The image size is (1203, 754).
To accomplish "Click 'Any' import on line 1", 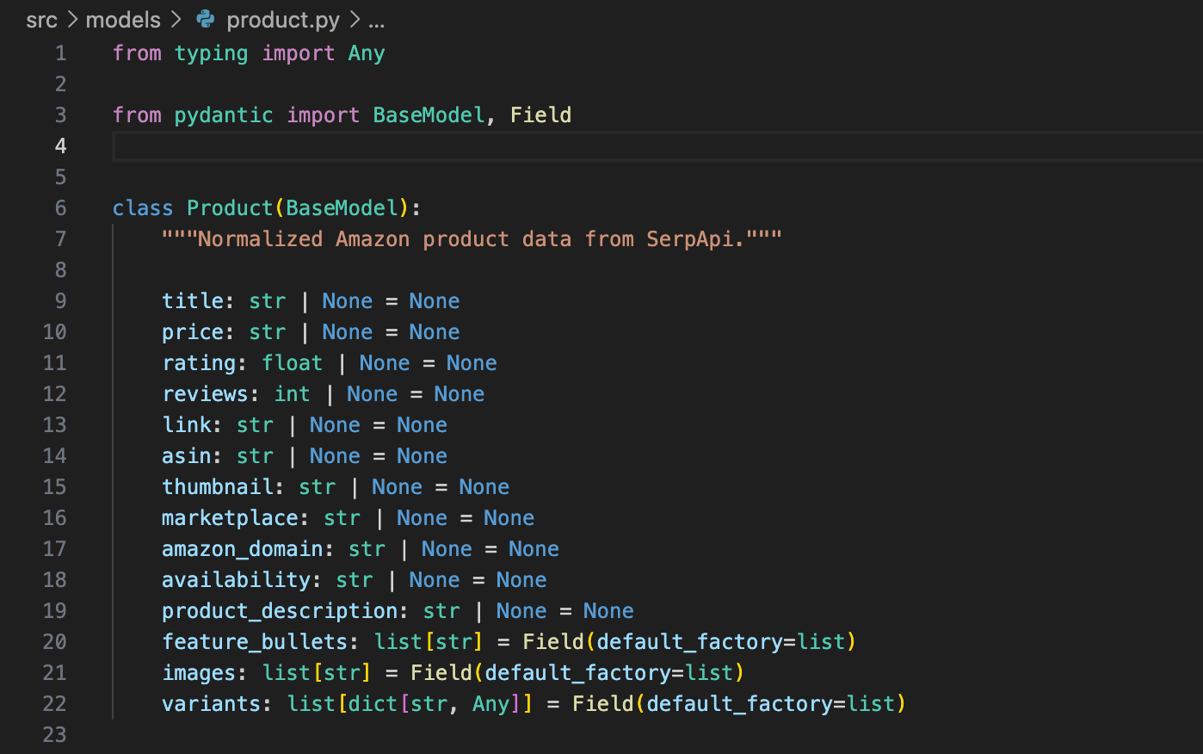I will 367,53.
